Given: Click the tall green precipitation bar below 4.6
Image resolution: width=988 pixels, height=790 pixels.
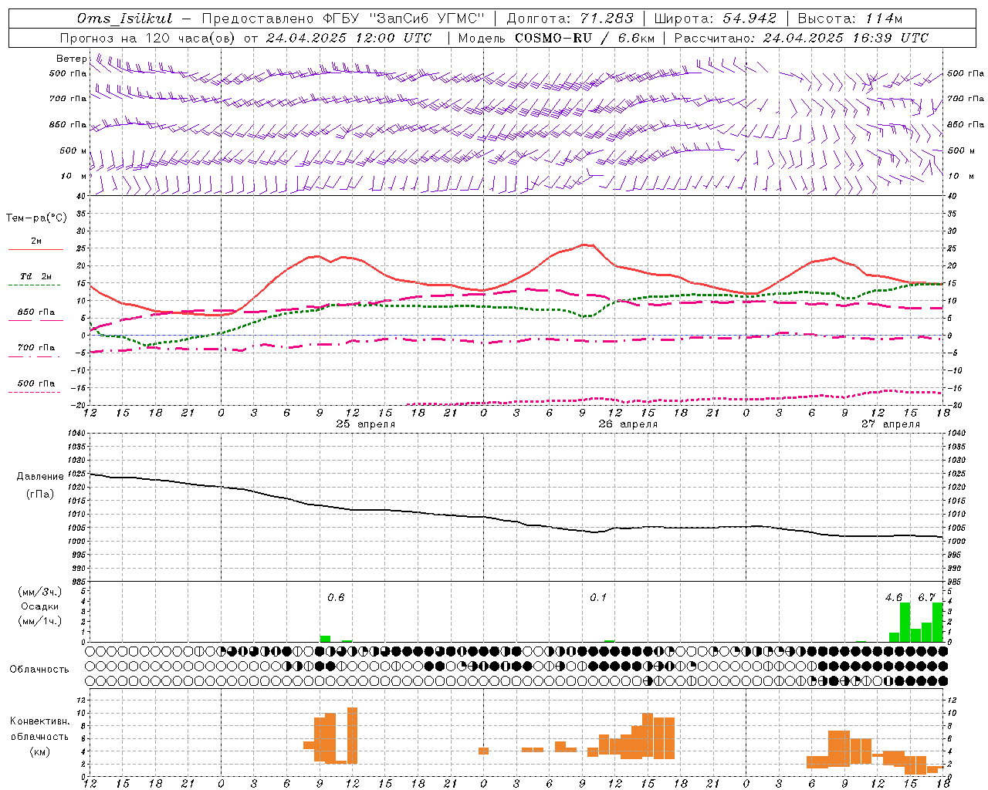Looking at the screenshot, I should tap(905, 622).
